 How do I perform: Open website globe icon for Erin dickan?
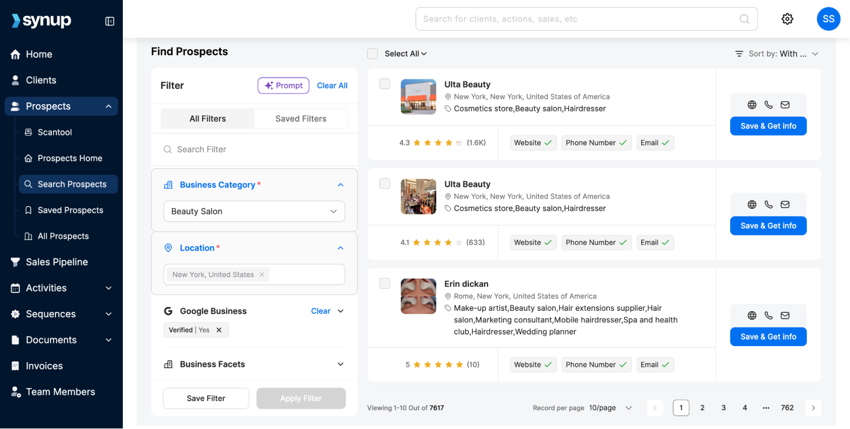752,315
